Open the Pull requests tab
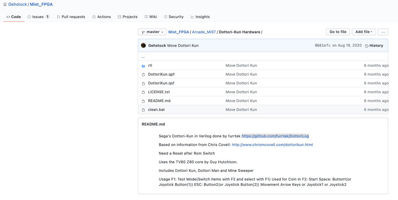The height and width of the screenshot is (200, 398). (x=71, y=17)
